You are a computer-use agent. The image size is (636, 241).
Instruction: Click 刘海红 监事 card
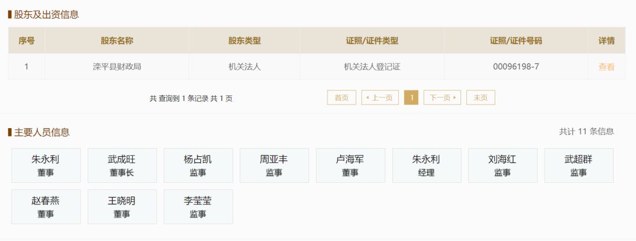[x=502, y=165]
